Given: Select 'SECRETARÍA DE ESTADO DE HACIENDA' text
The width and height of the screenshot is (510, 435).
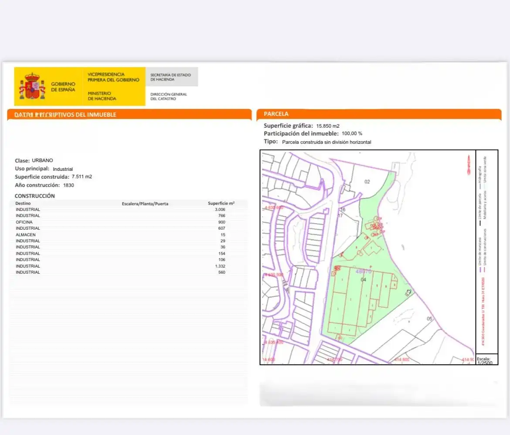Looking at the screenshot, I should [170, 77].
